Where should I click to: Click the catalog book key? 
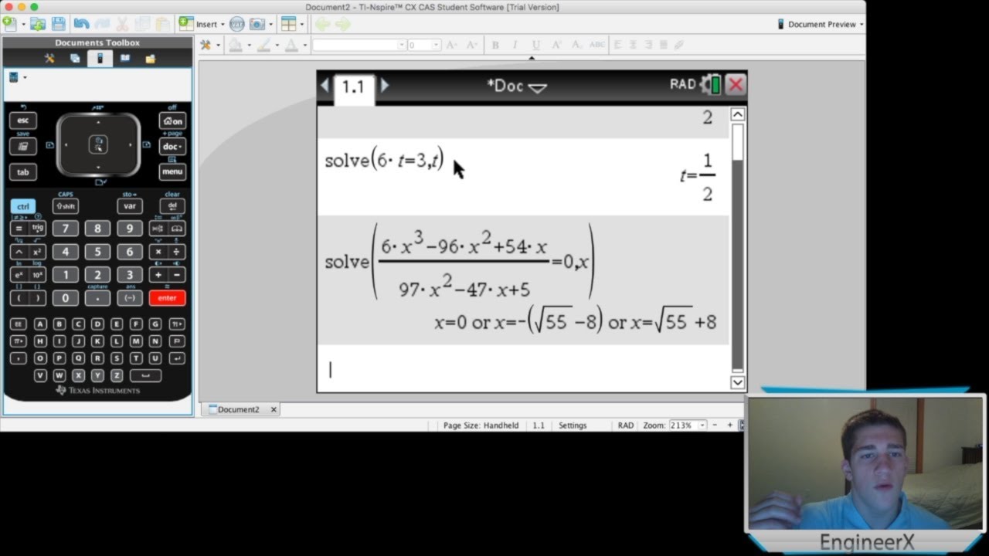[x=177, y=229]
